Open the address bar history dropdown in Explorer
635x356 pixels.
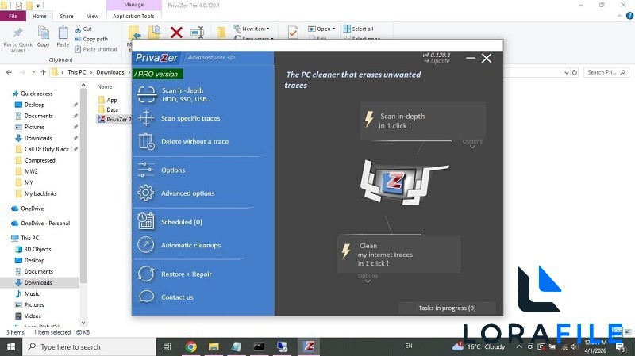coord(566,72)
